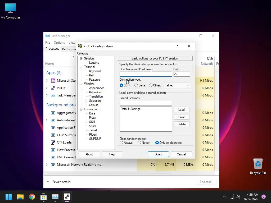Click Cancel in PuTTY Configuration
271x203 pixels.
click(x=181, y=154)
